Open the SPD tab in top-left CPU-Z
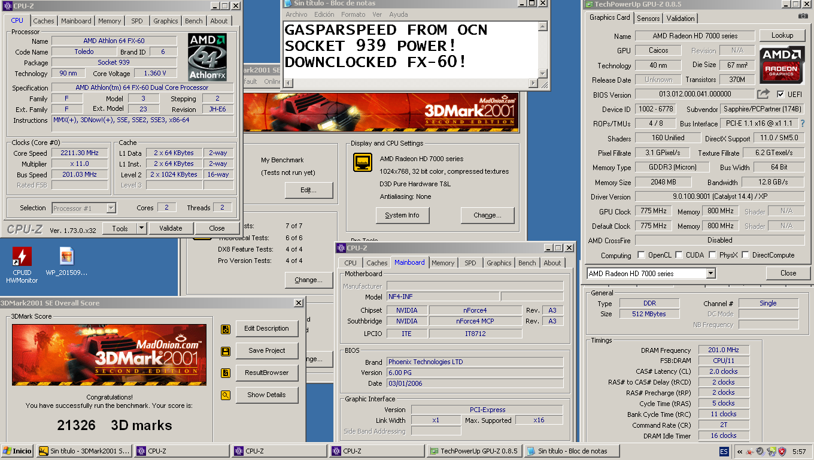Screen dimensions: 814x460 [137, 21]
